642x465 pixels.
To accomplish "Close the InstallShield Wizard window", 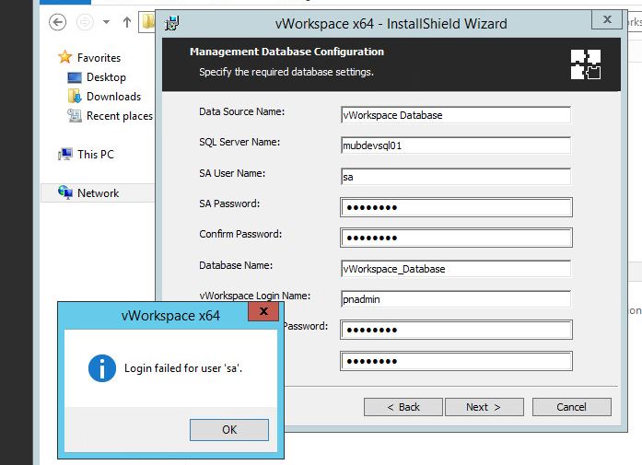I will (607, 19).
